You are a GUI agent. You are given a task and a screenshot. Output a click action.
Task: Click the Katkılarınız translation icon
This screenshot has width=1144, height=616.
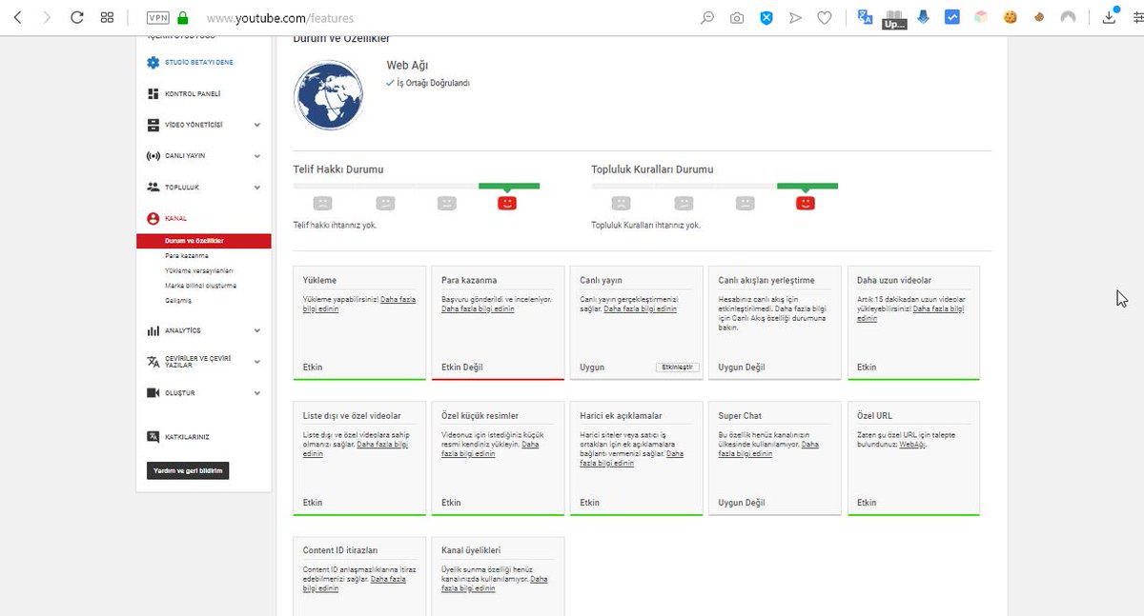[x=153, y=437]
